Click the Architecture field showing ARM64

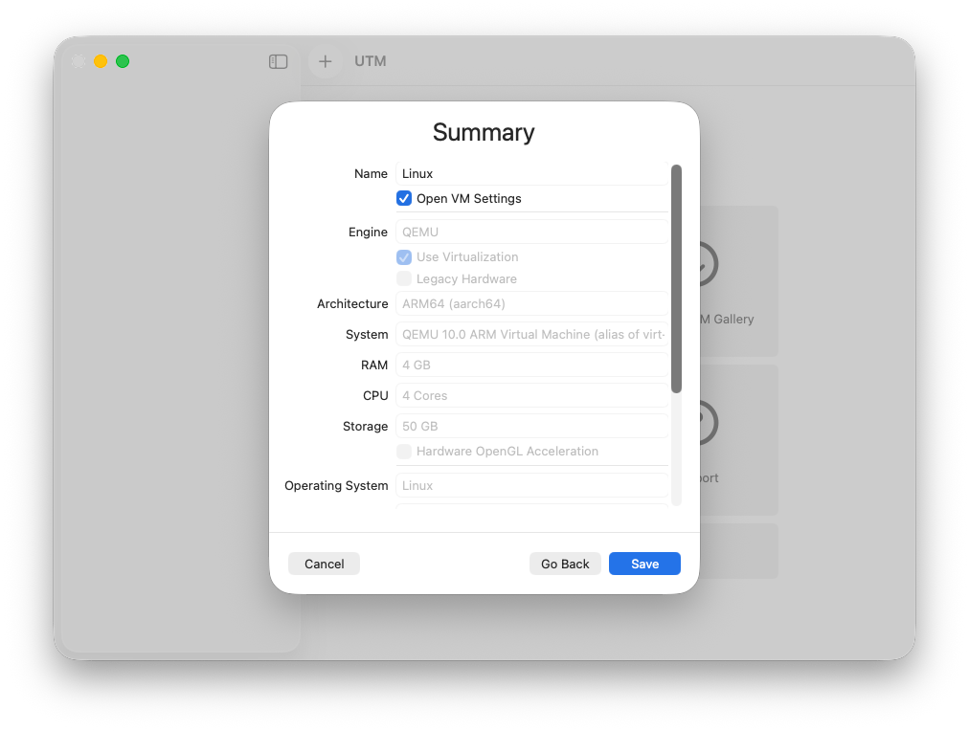click(x=531, y=304)
